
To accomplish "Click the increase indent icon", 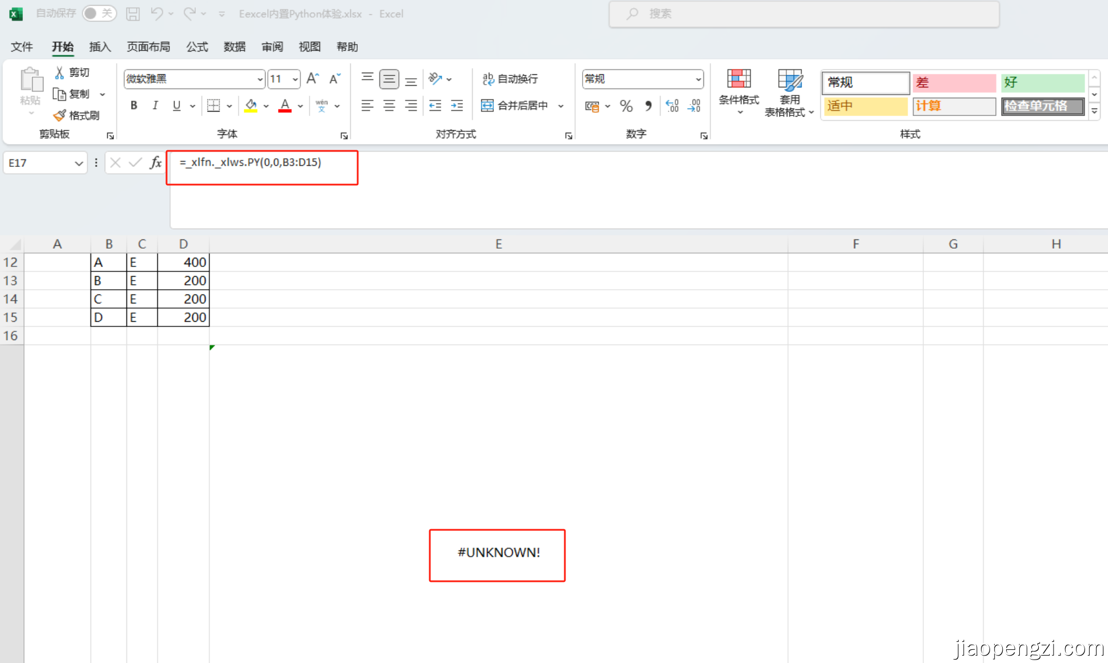I will 457,105.
